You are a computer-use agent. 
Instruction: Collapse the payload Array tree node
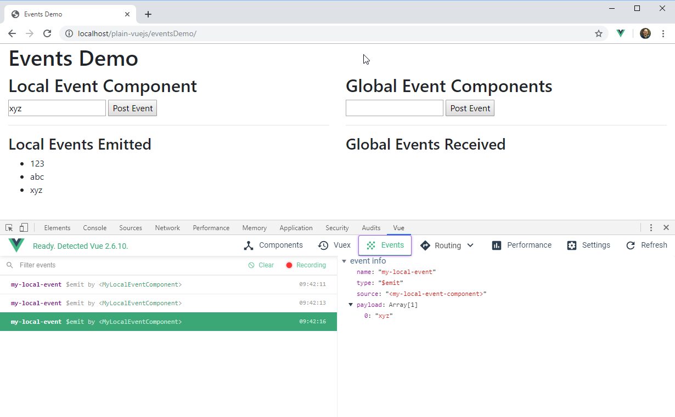tap(351, 305)
